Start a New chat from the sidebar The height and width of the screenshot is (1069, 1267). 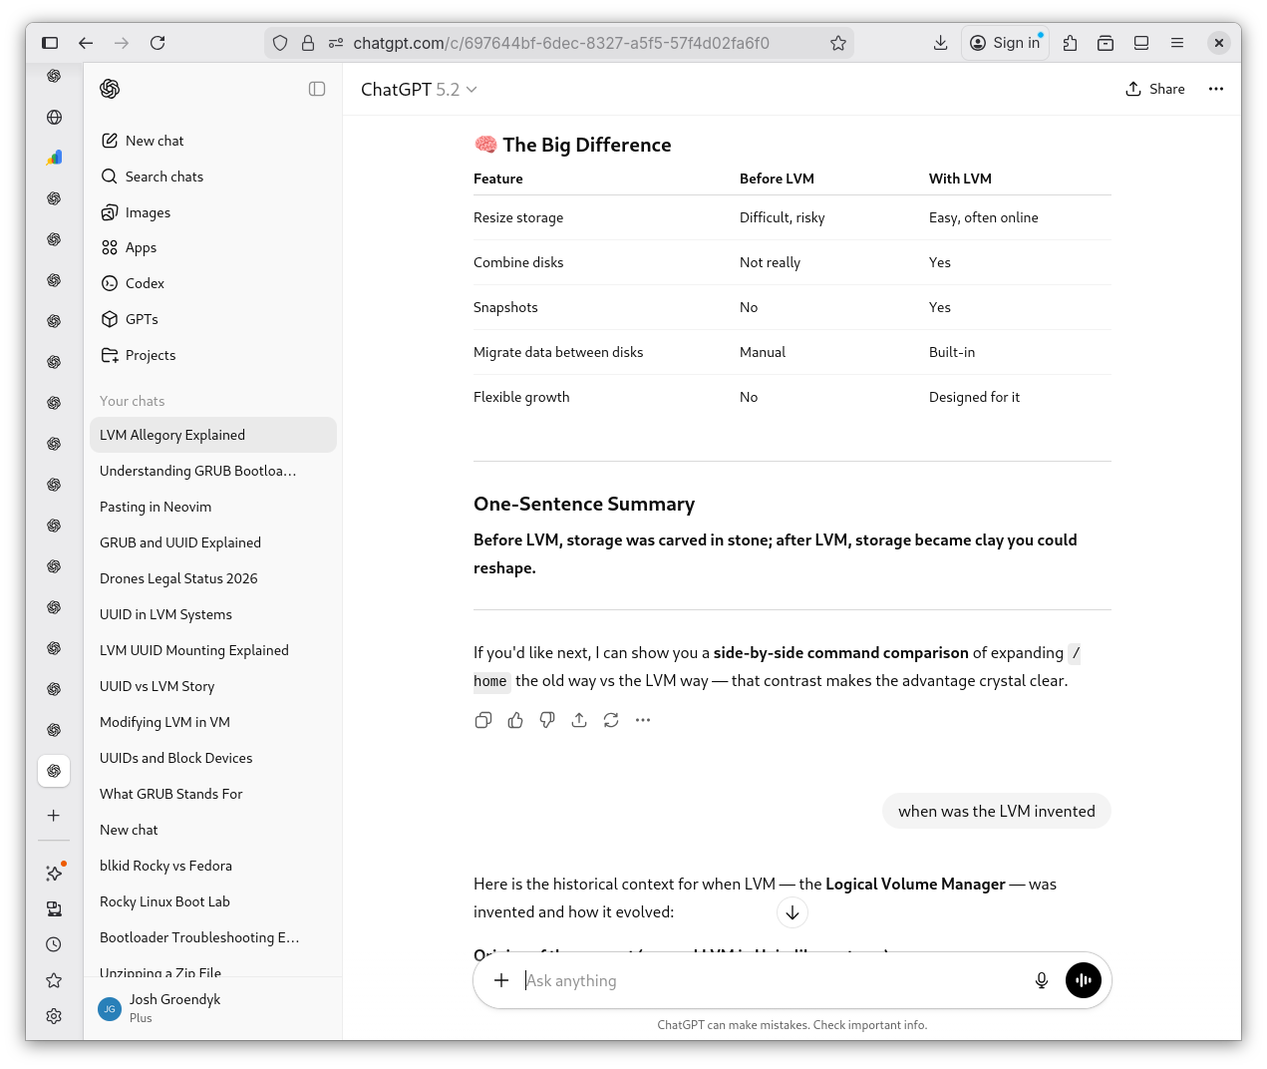tap(154, 141)
